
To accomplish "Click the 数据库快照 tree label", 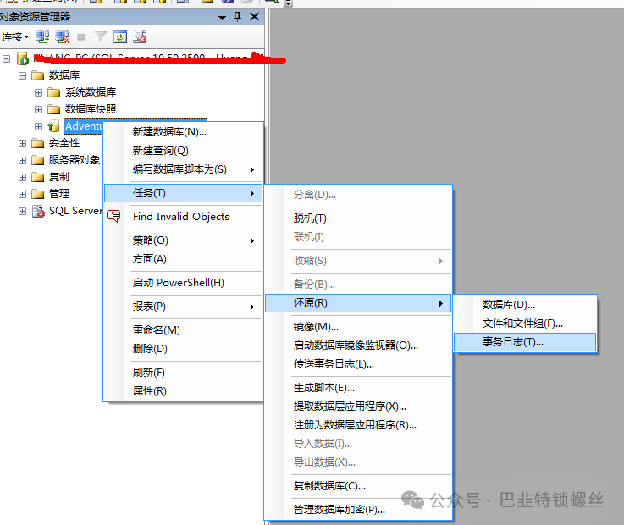I will tap(91, 109).
